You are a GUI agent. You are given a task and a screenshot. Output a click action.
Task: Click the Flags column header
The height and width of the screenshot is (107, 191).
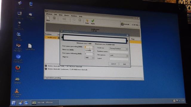point(133,39)
